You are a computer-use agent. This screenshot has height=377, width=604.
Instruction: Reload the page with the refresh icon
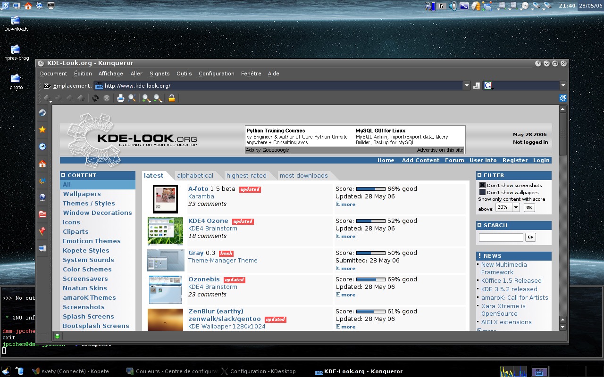coord(95,98)
